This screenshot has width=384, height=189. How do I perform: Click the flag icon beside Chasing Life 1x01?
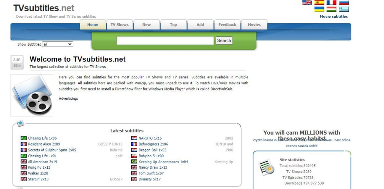(x=24, y=156)
